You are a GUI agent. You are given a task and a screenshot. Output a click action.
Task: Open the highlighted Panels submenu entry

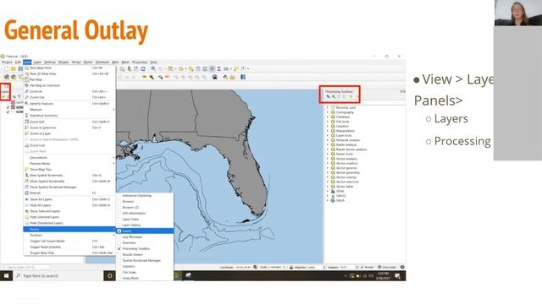pos(69,229)
